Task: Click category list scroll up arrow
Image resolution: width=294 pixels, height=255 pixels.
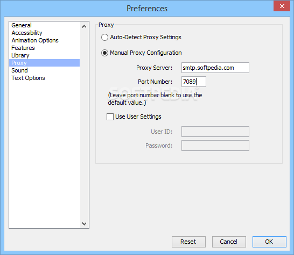Action: (x=85, y=26)
